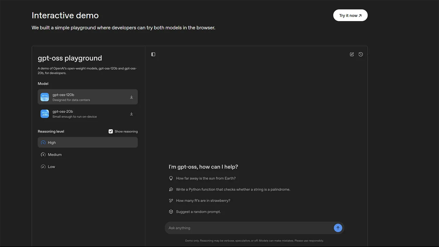Click the Model section label
Viewport: 439px width, 247px height.
43,84
